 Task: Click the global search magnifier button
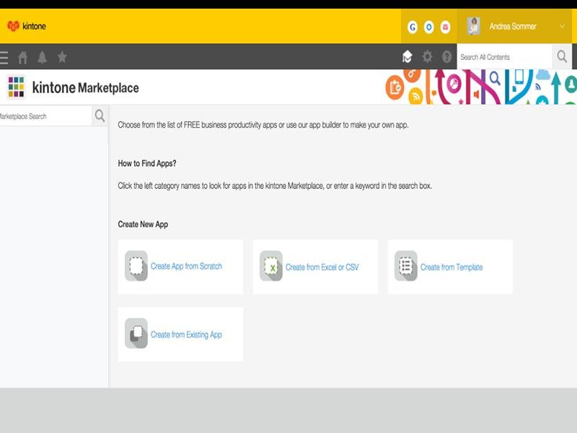tap(562, 57)
